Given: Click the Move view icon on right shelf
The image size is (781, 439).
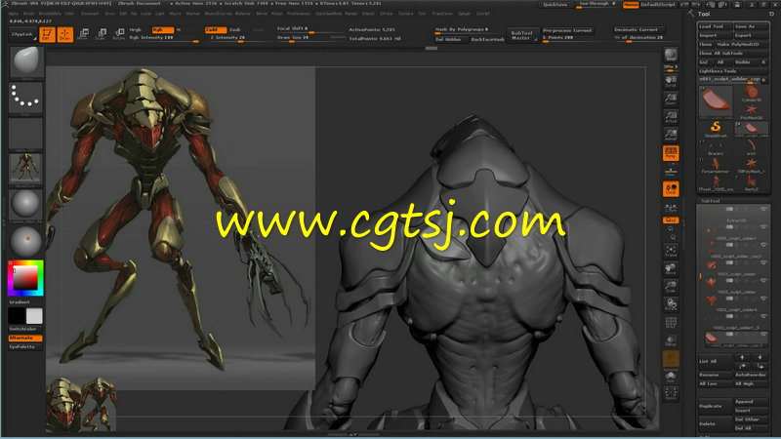Looking at the screenshot, I should [x=671, y=269].
